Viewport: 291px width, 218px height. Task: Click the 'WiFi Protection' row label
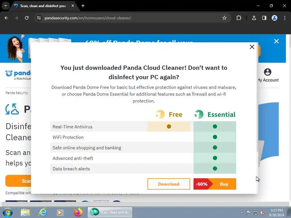[68, 137]
